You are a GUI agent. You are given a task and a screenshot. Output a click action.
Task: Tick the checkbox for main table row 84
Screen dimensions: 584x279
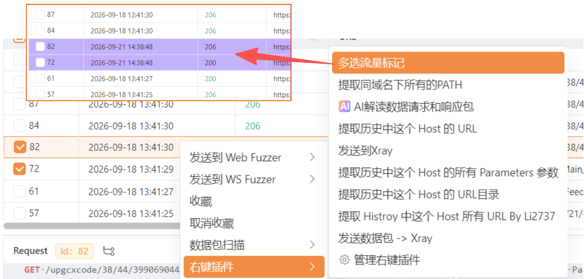coord(20,126)
